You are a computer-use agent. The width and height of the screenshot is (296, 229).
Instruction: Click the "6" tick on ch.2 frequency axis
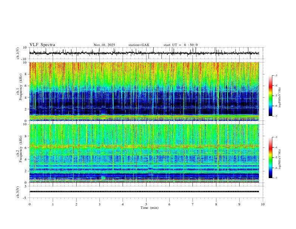tap(27, 148)
